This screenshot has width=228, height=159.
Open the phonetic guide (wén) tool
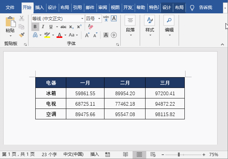coord(106,18)
